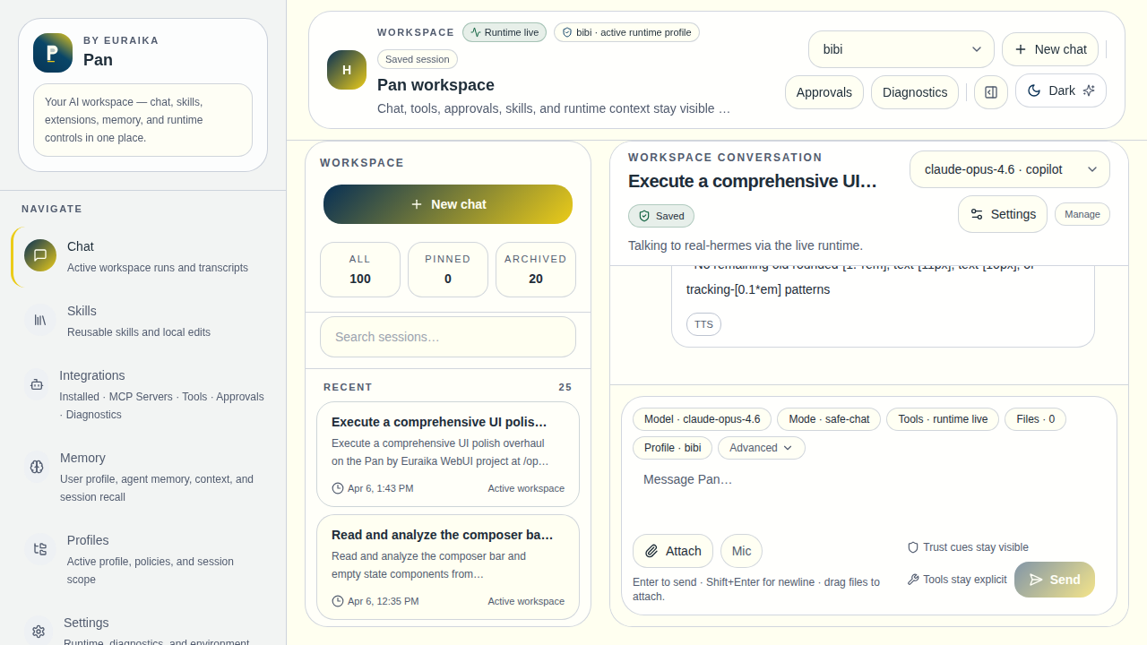Click the plus icon in header New chat

pos(1021,49)
